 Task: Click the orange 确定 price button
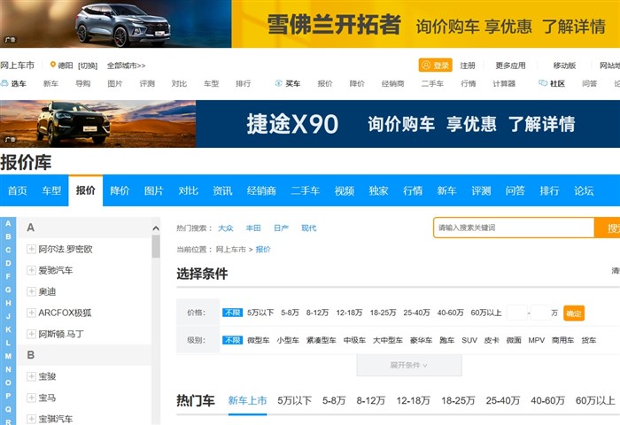click(574, 313)
